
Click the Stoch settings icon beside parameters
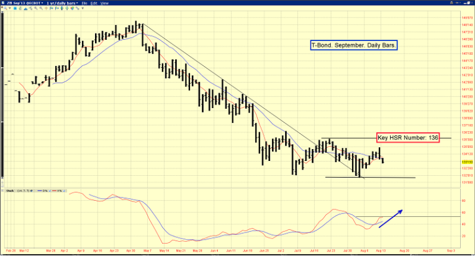pos(31,191)
